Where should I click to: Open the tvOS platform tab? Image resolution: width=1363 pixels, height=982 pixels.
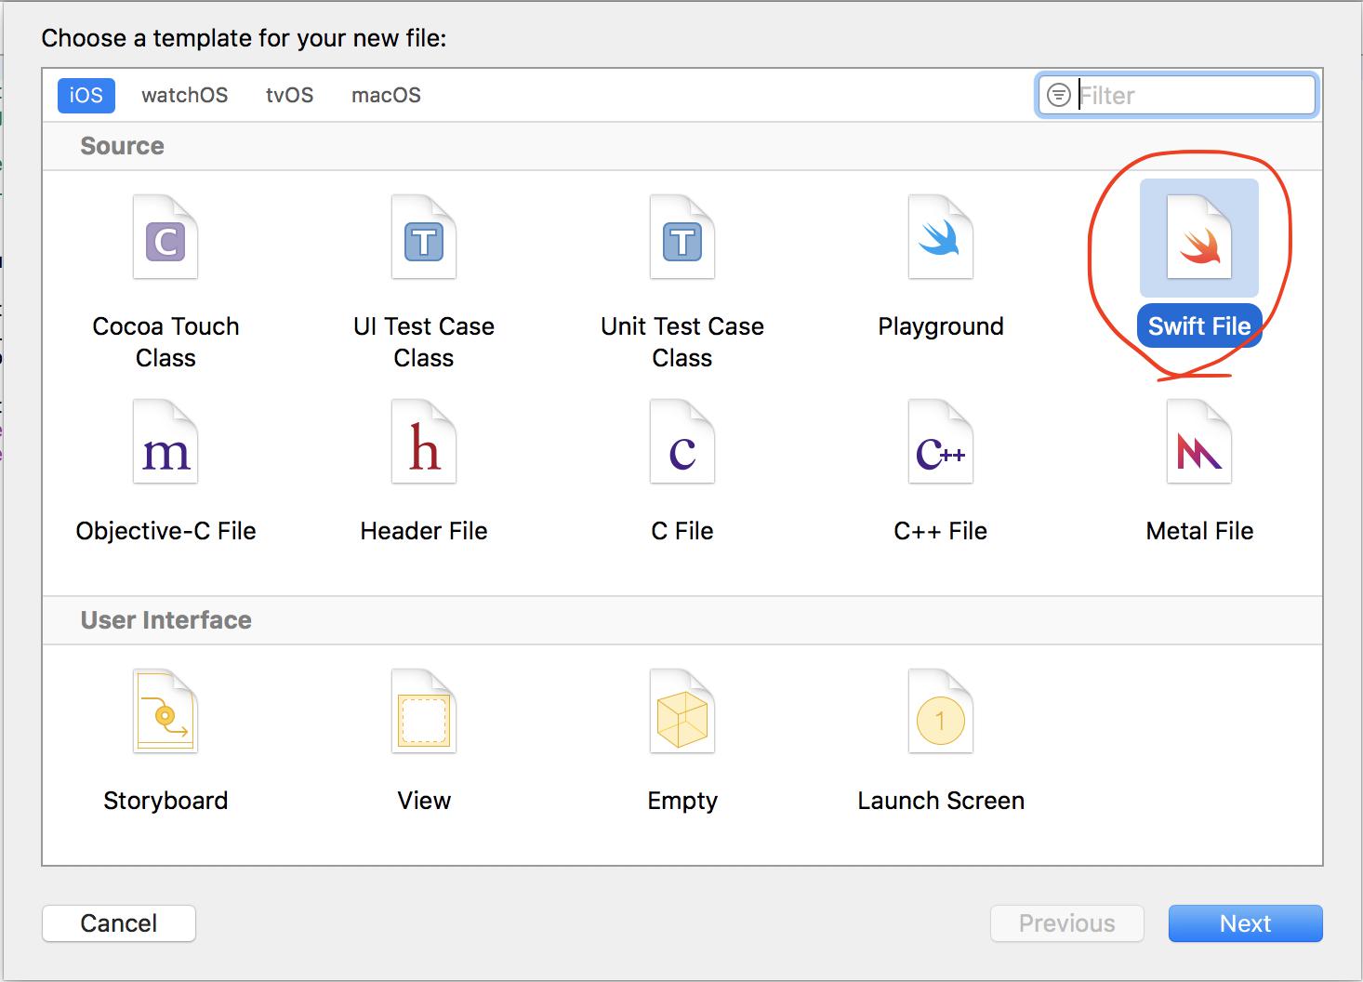289,95
